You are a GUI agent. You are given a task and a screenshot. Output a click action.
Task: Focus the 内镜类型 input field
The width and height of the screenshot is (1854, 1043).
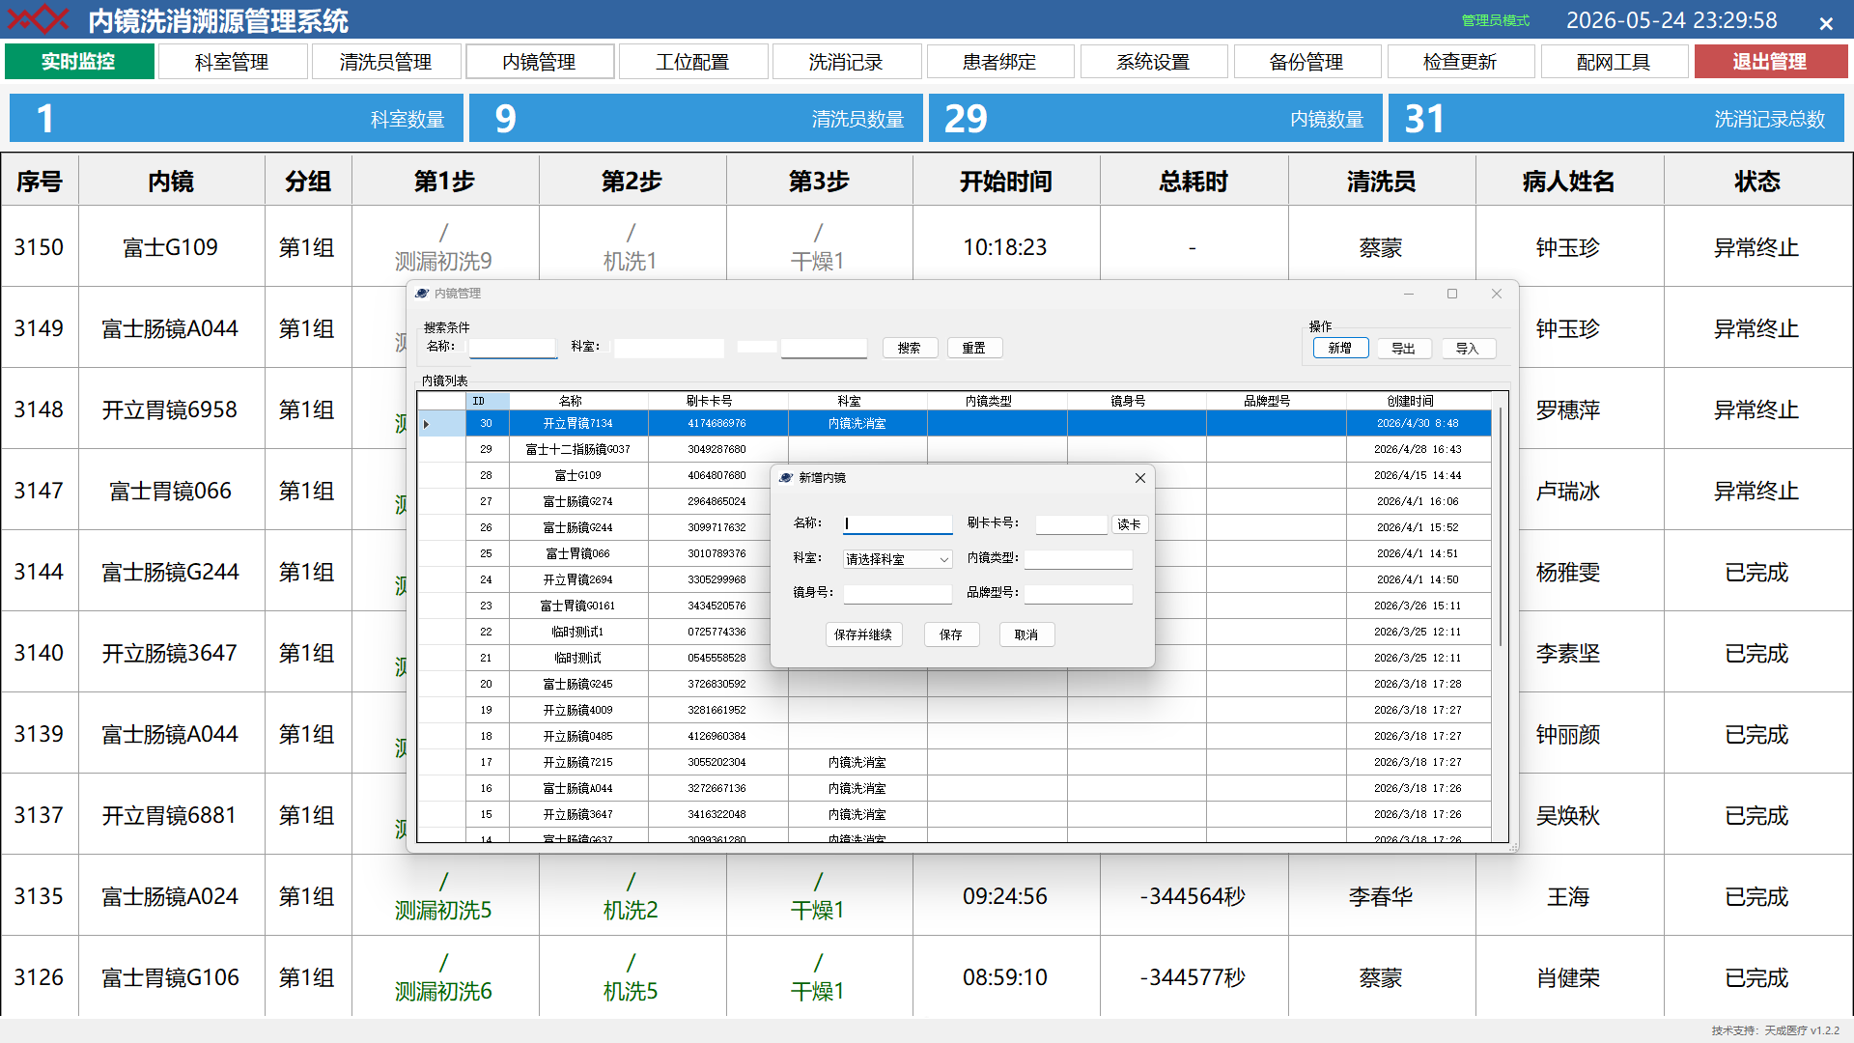(1079, 559)
